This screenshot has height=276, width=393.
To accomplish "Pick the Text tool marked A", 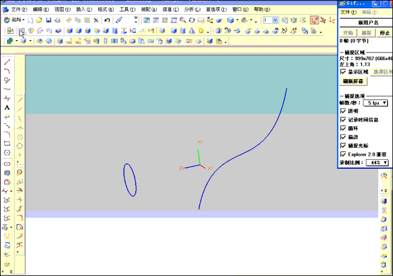I will (7, 107).
